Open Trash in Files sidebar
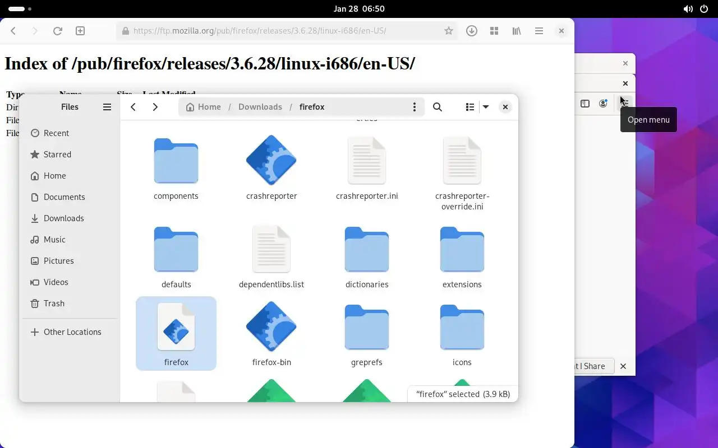Screen dimensions: 718x448 coord(70,304)
